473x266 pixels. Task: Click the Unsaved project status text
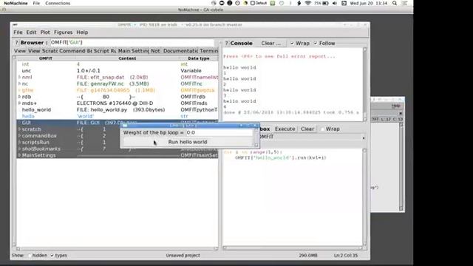pos(183,256)
